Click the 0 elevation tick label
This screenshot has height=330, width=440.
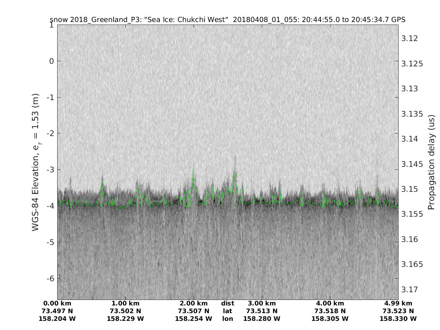pyautogui.click(x=52, y=61)
